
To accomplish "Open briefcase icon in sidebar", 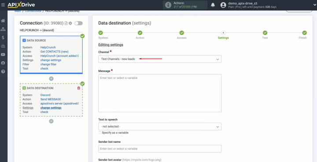I will (3, 46).
